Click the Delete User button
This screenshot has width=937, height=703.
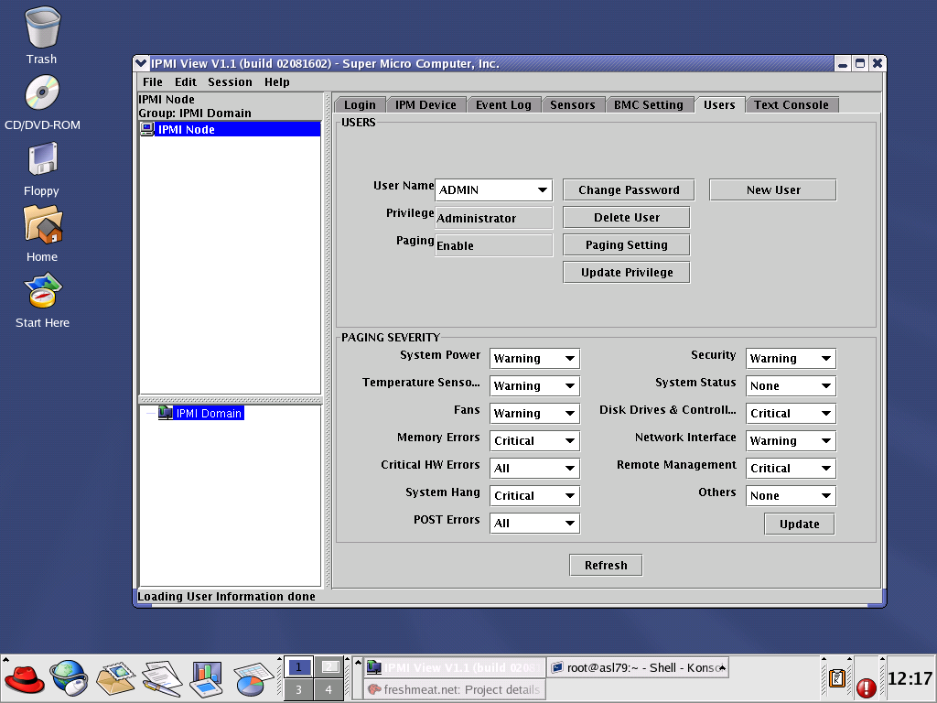(x=626, y=218)
